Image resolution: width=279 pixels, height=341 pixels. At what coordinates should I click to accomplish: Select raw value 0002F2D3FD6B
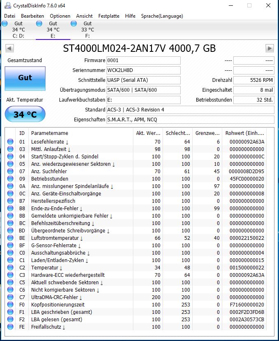[247, 312]
